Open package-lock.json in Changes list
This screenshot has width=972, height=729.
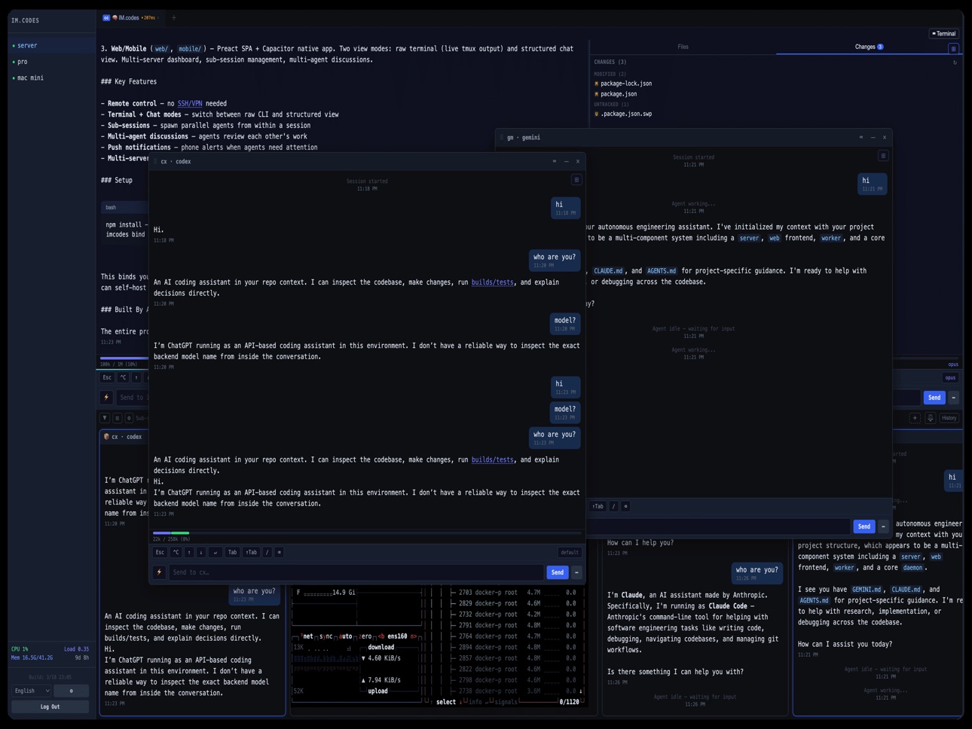pyautogui.click(x=625, y=84)
